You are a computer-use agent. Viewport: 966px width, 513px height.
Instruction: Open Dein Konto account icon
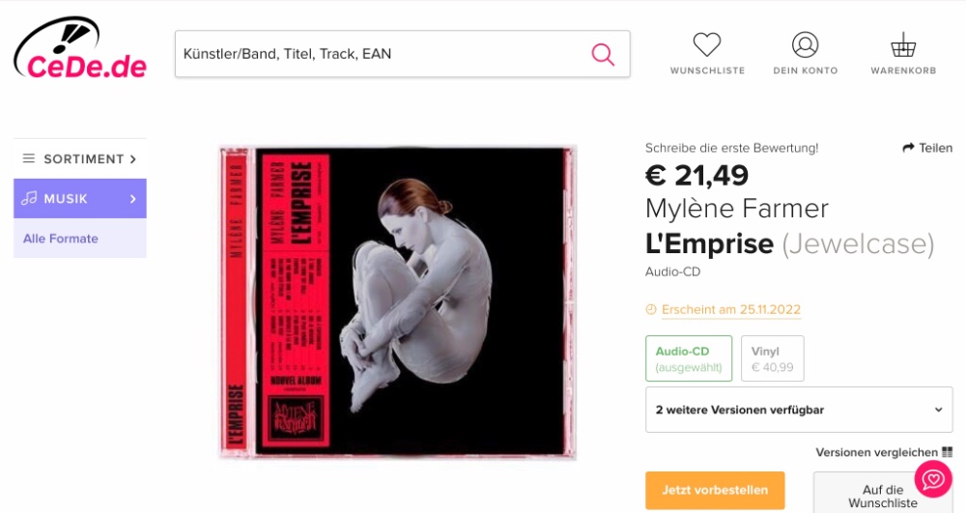coord(805,45)
